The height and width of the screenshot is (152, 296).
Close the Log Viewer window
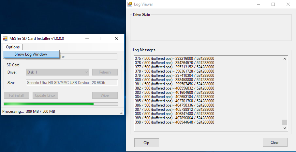coord(288,5)
